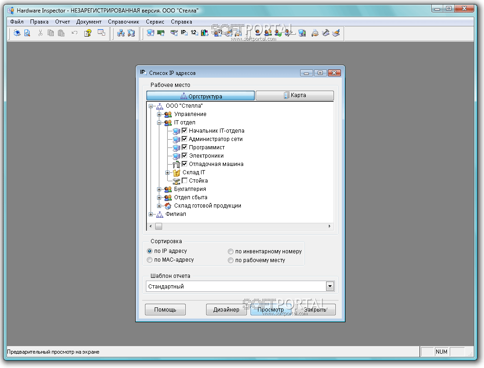This screenshot has height=368, width=484.
Task: Switch to the Оргструктура tab
Action: point(201,96)
